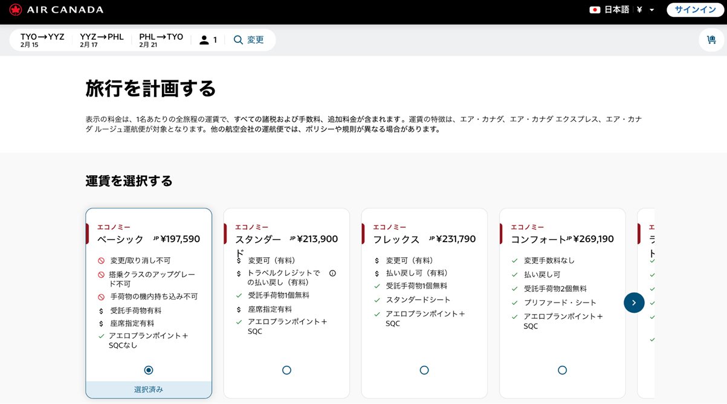This screenshot has width=727, height=404.
Task: Click the 選択済み bar on ベーシック card
Action: pos(149,390)
